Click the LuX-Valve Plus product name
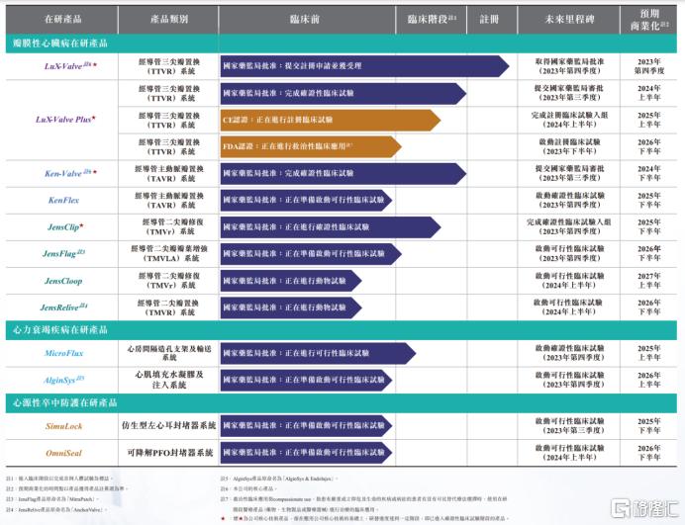 pos(65,120)
